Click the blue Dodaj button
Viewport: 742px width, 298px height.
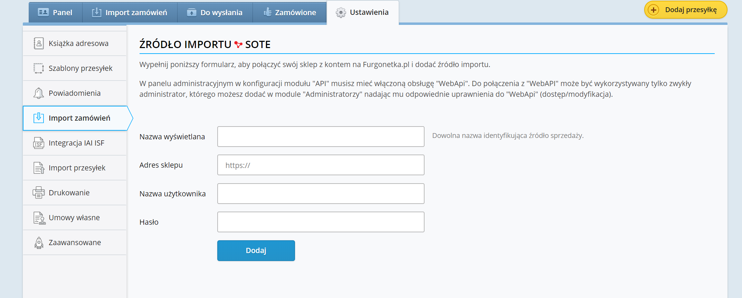(x=256, y=251)
